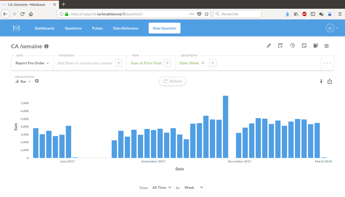Image resolution: width=345 pixels, height=197 pixels.
Task: Open the All Time view dropdown
Action: (162, 188)
